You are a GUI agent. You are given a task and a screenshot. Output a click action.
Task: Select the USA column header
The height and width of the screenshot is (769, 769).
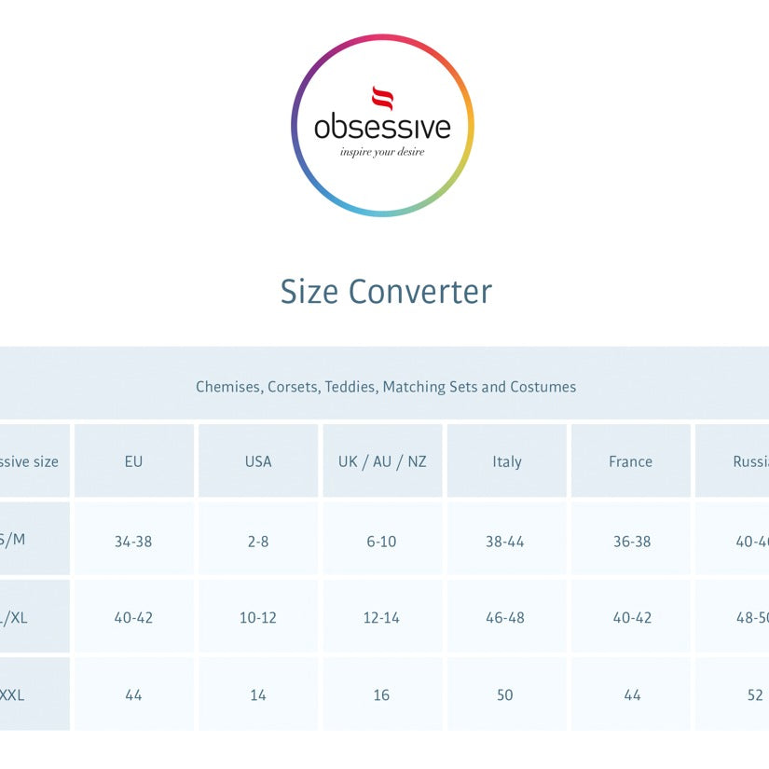click(258, 461)
